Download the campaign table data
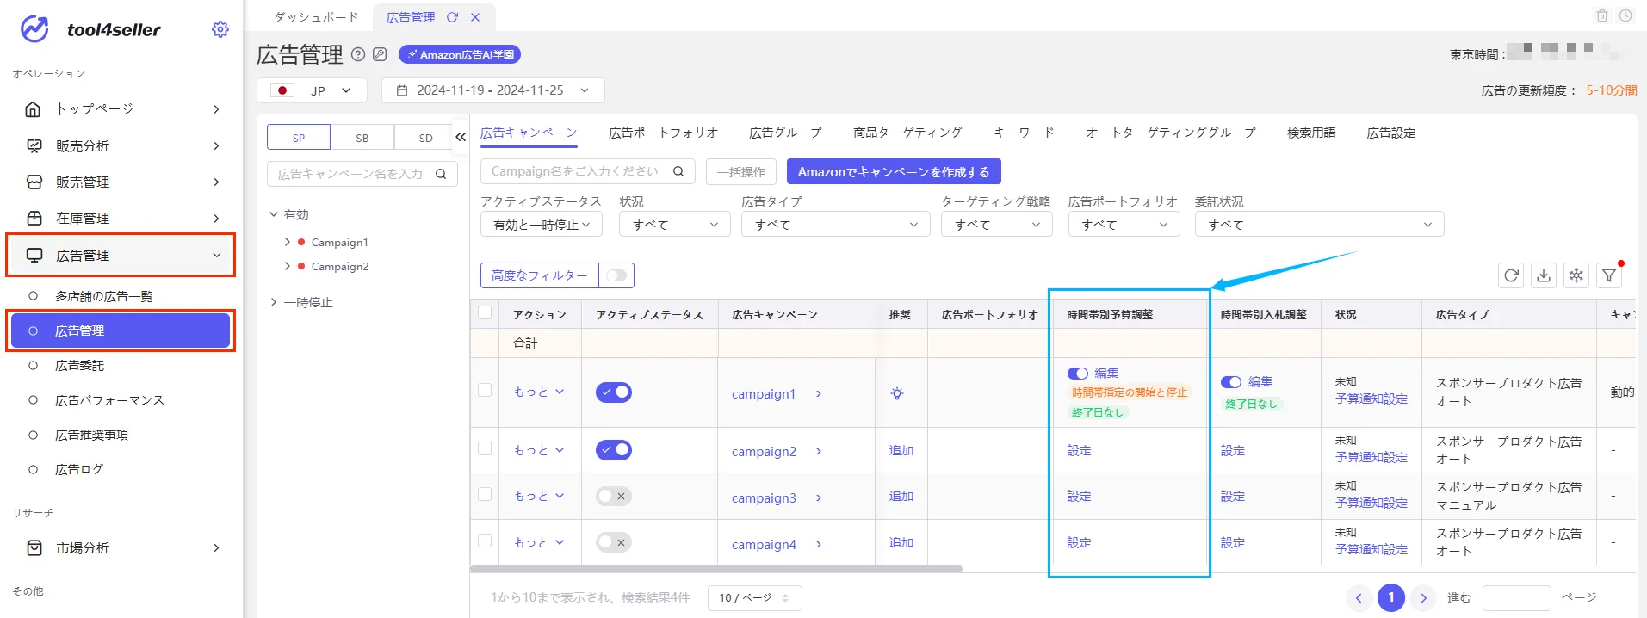Image resolution: width=1647 pixels, height=618 pixels. click(1544, 275)
